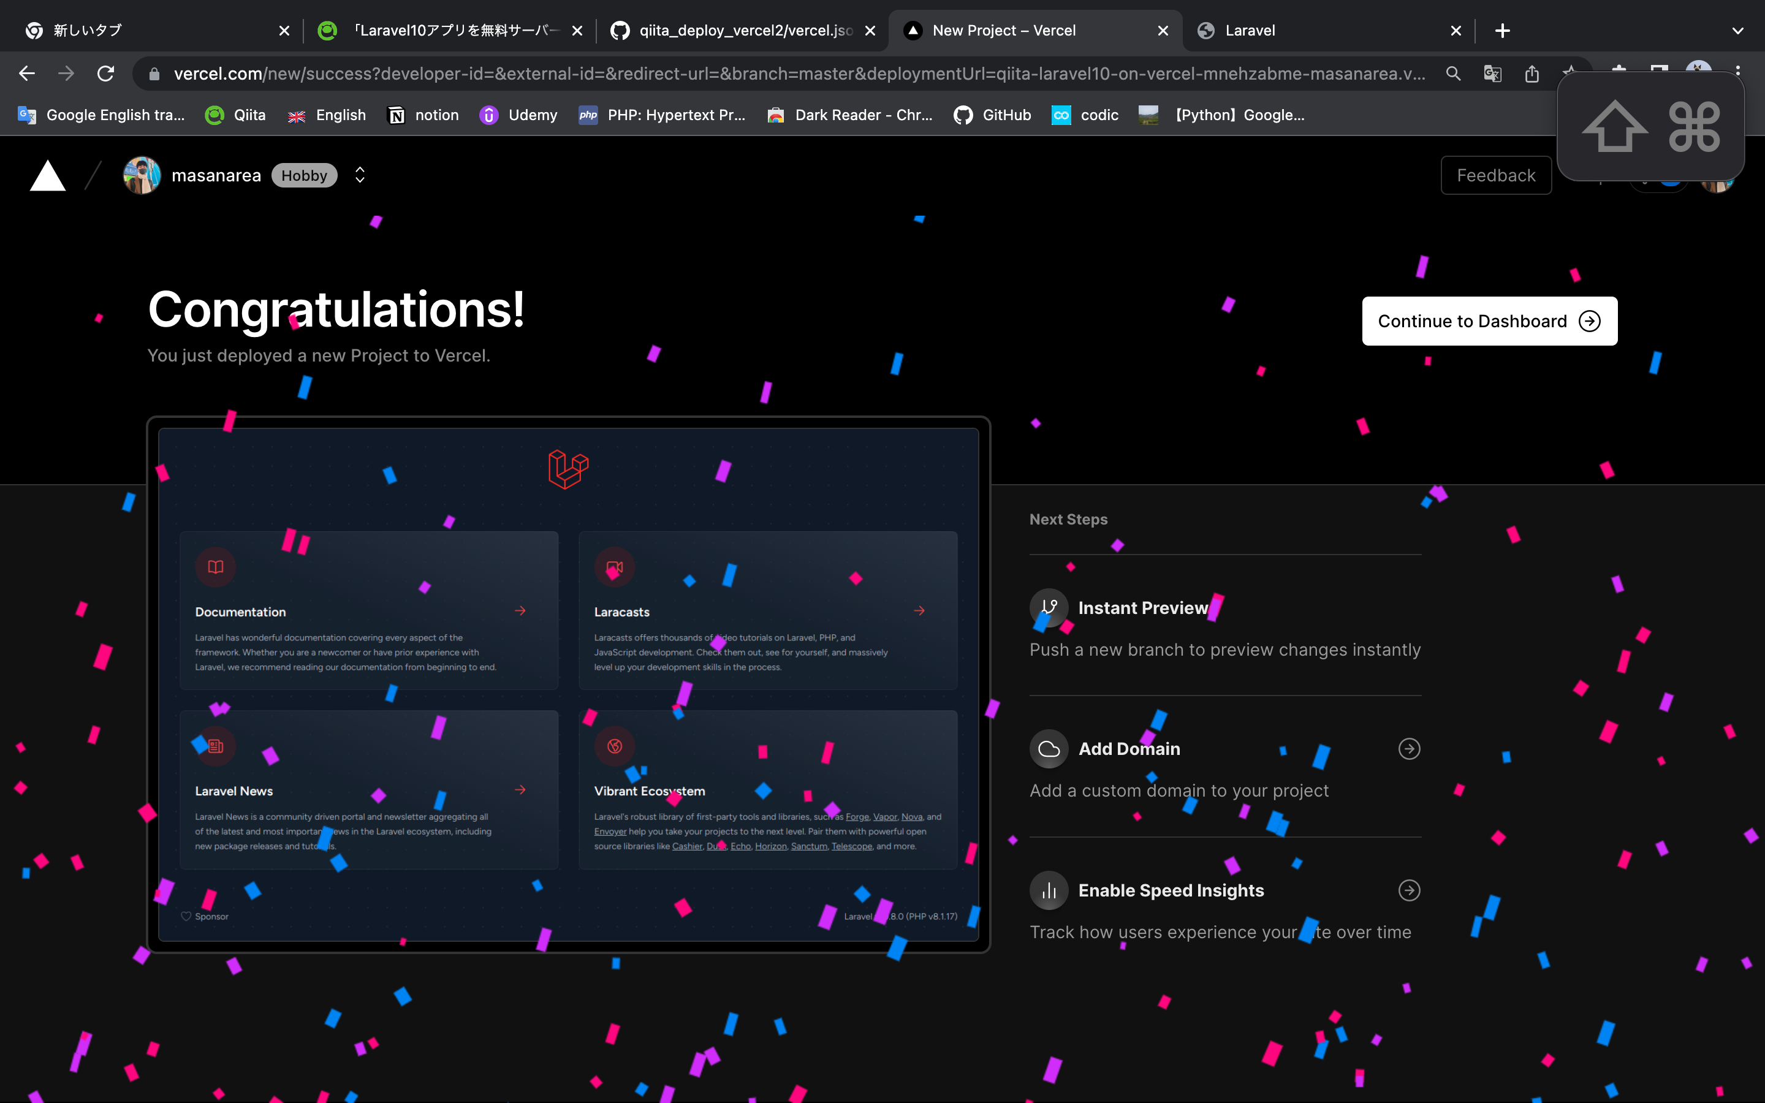Close the New Project – Vercel tab
The height and width of the screenshot is (1103, 1765).
(1163, 31)
